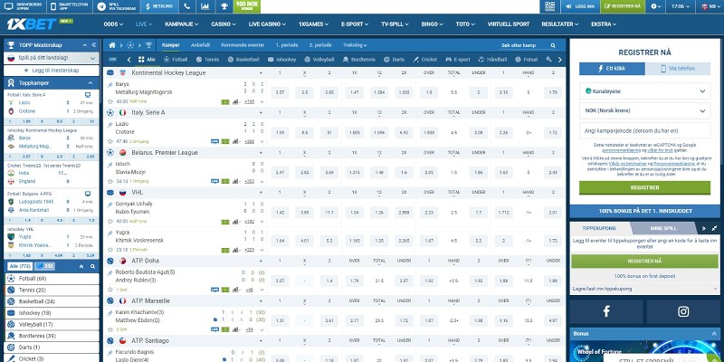Click the search magnifier beside Søk etter kamp
The height and width of the screenshot is (362, 724).
[553, 46]
